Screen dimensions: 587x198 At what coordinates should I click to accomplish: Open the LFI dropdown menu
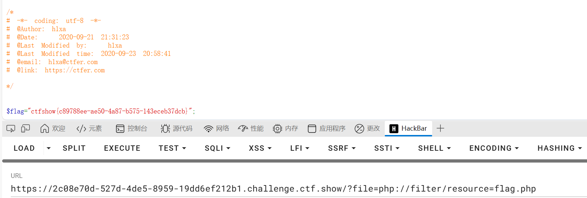300,148
